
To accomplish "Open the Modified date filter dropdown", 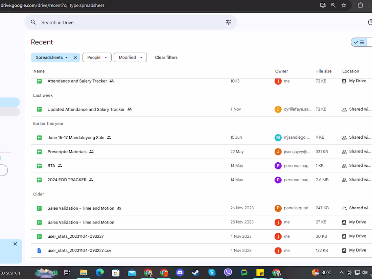I will coord(130,57).
